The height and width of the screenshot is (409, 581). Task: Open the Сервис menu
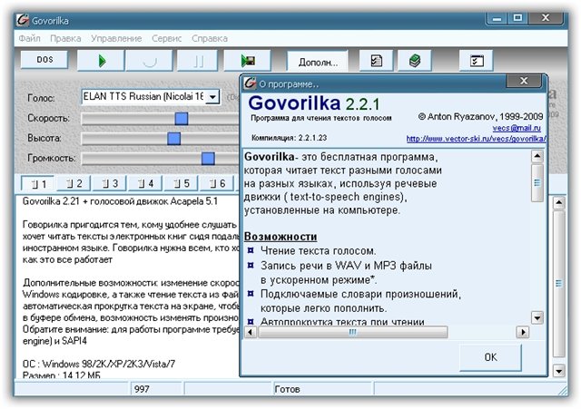tap(166, 38)
